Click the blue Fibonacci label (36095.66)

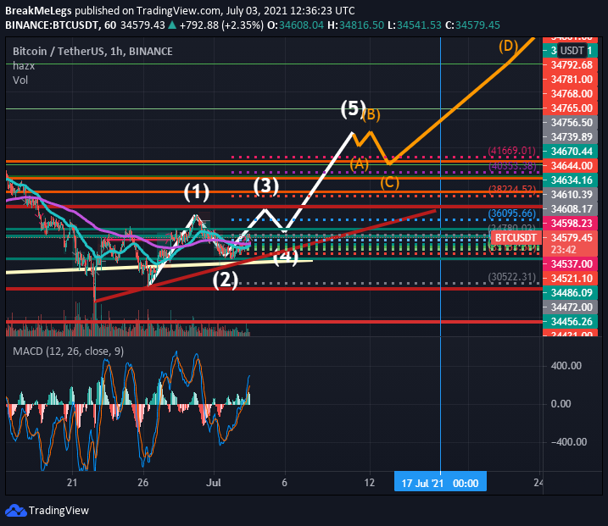(511, 213)
